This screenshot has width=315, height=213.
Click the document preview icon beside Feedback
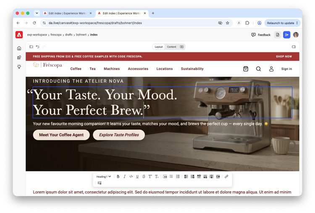(278, 35)
